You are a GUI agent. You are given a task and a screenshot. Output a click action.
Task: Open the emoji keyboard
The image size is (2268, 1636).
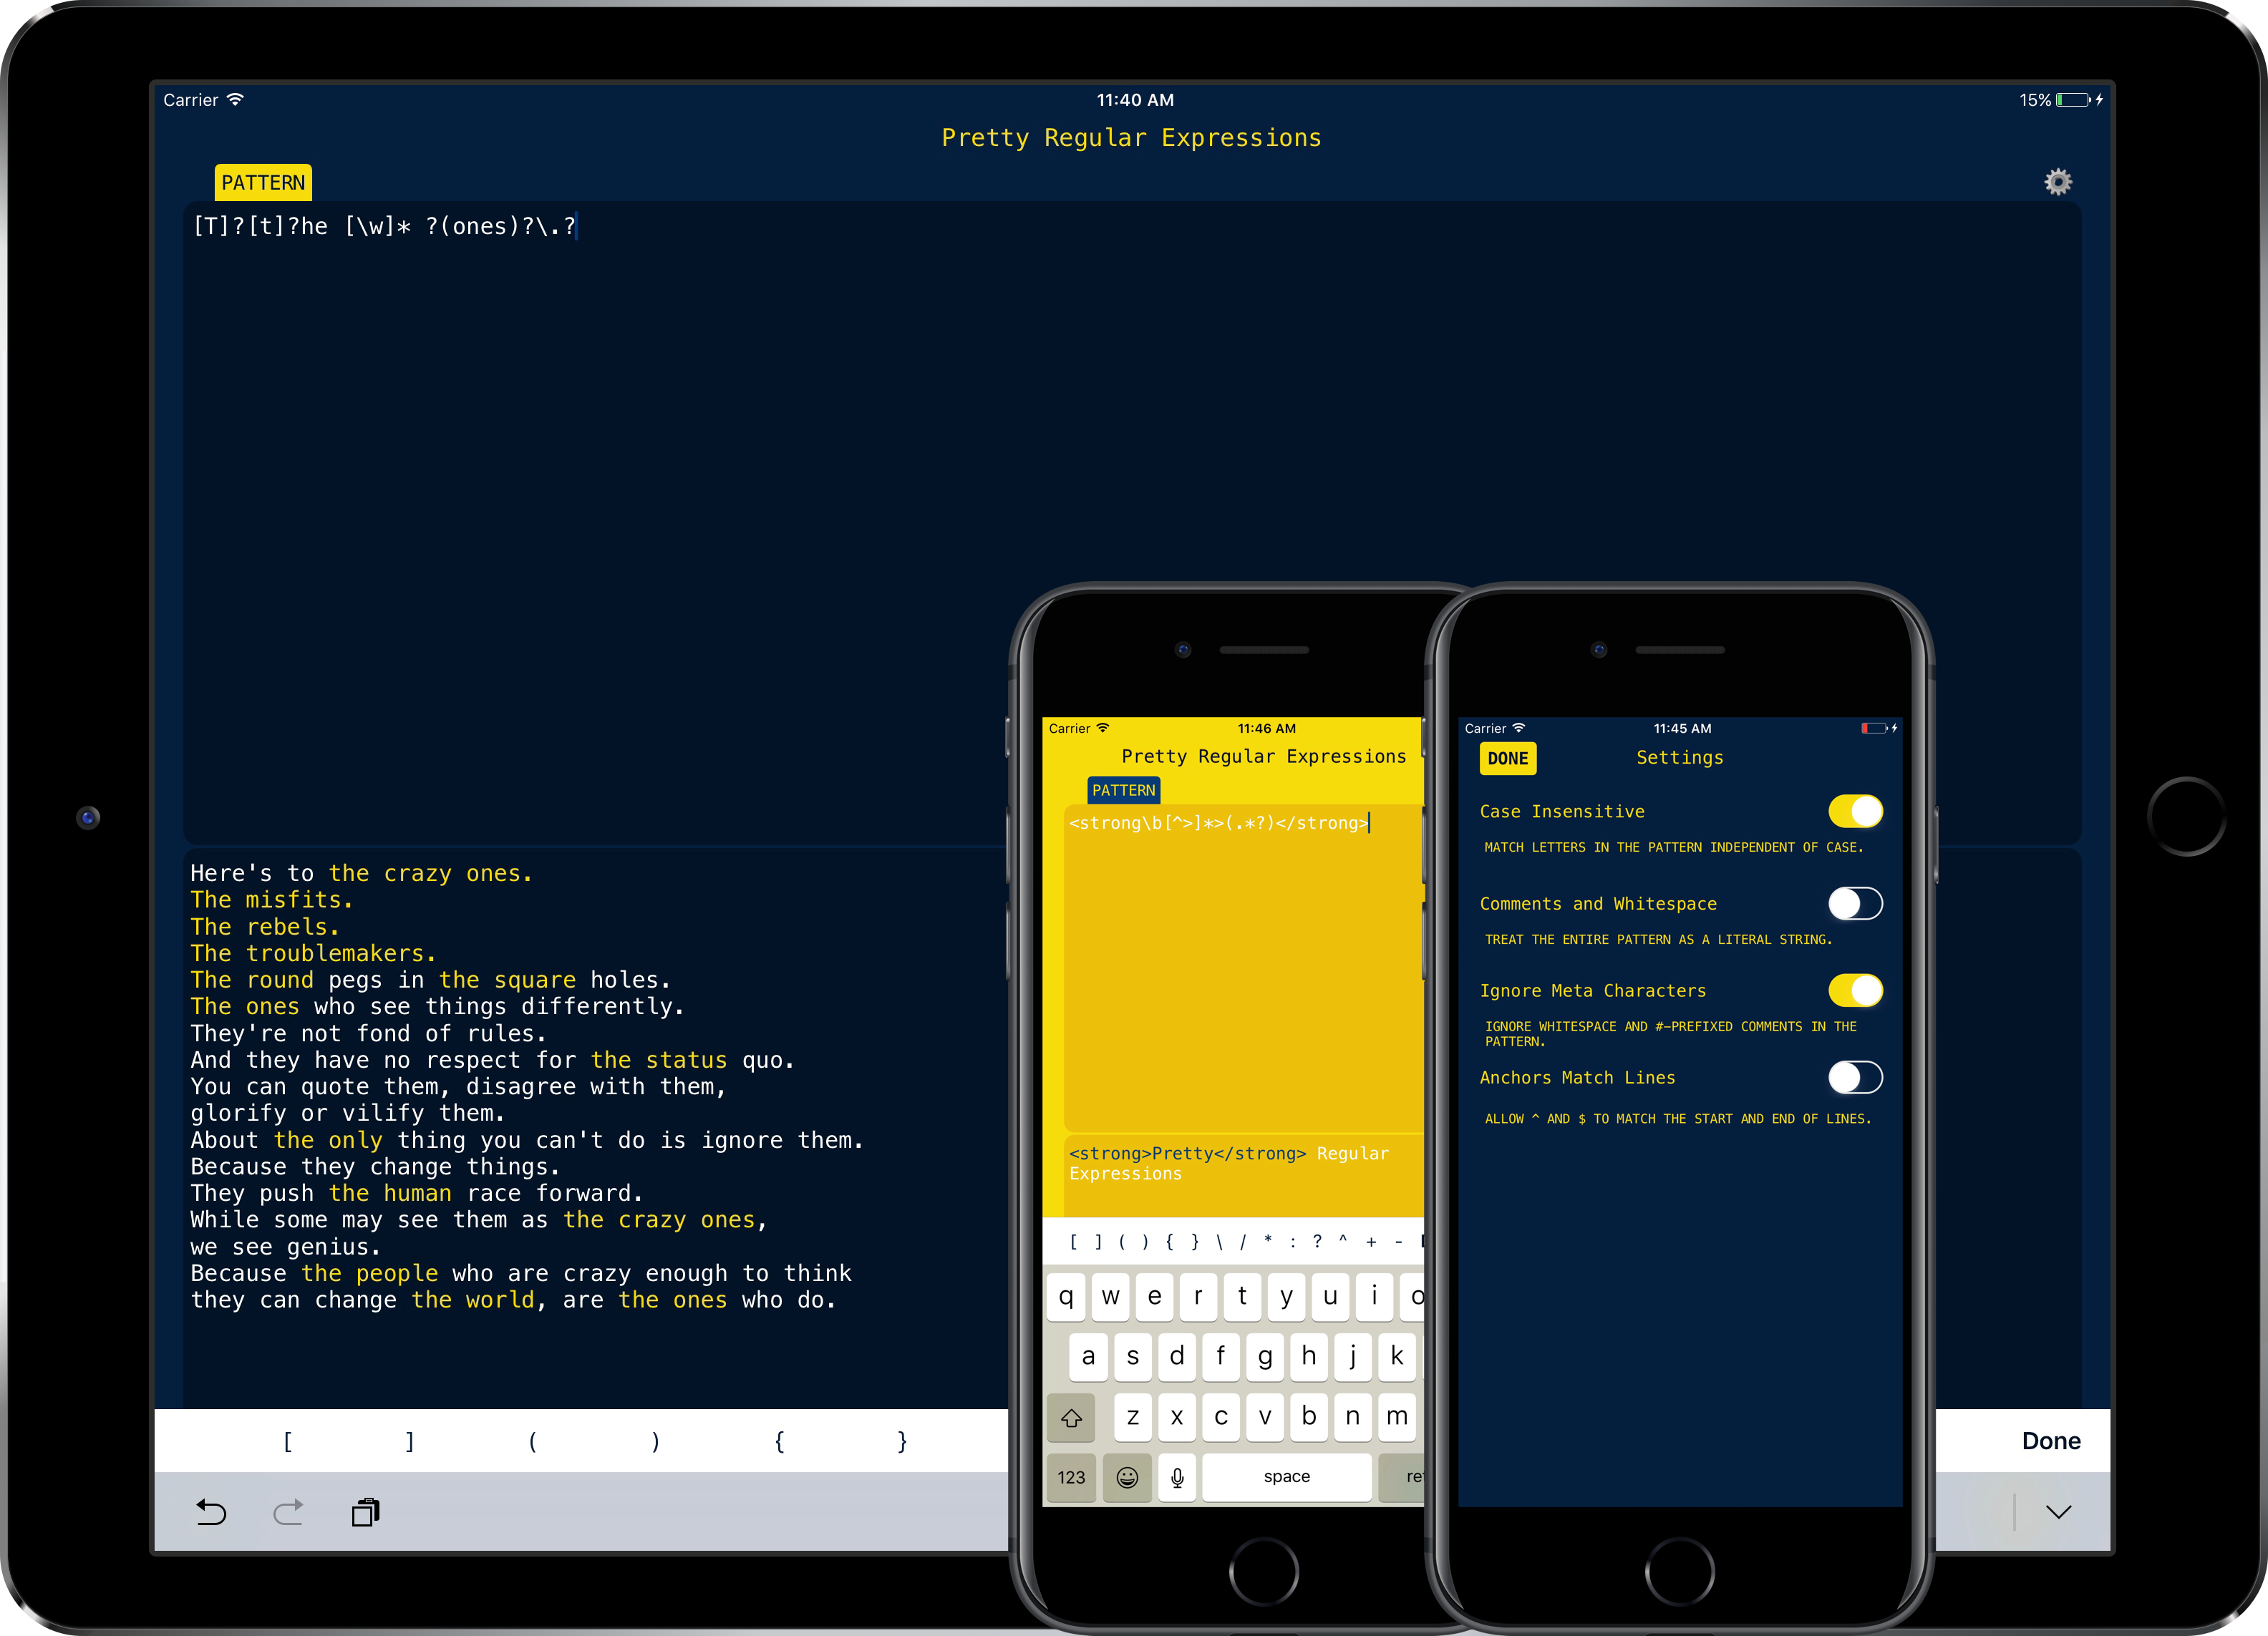click(x=1127, y=1477)
